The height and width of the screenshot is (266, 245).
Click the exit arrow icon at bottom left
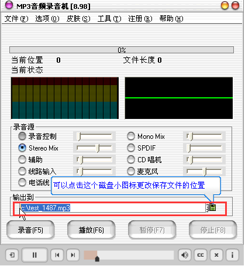tap(12, 255)
